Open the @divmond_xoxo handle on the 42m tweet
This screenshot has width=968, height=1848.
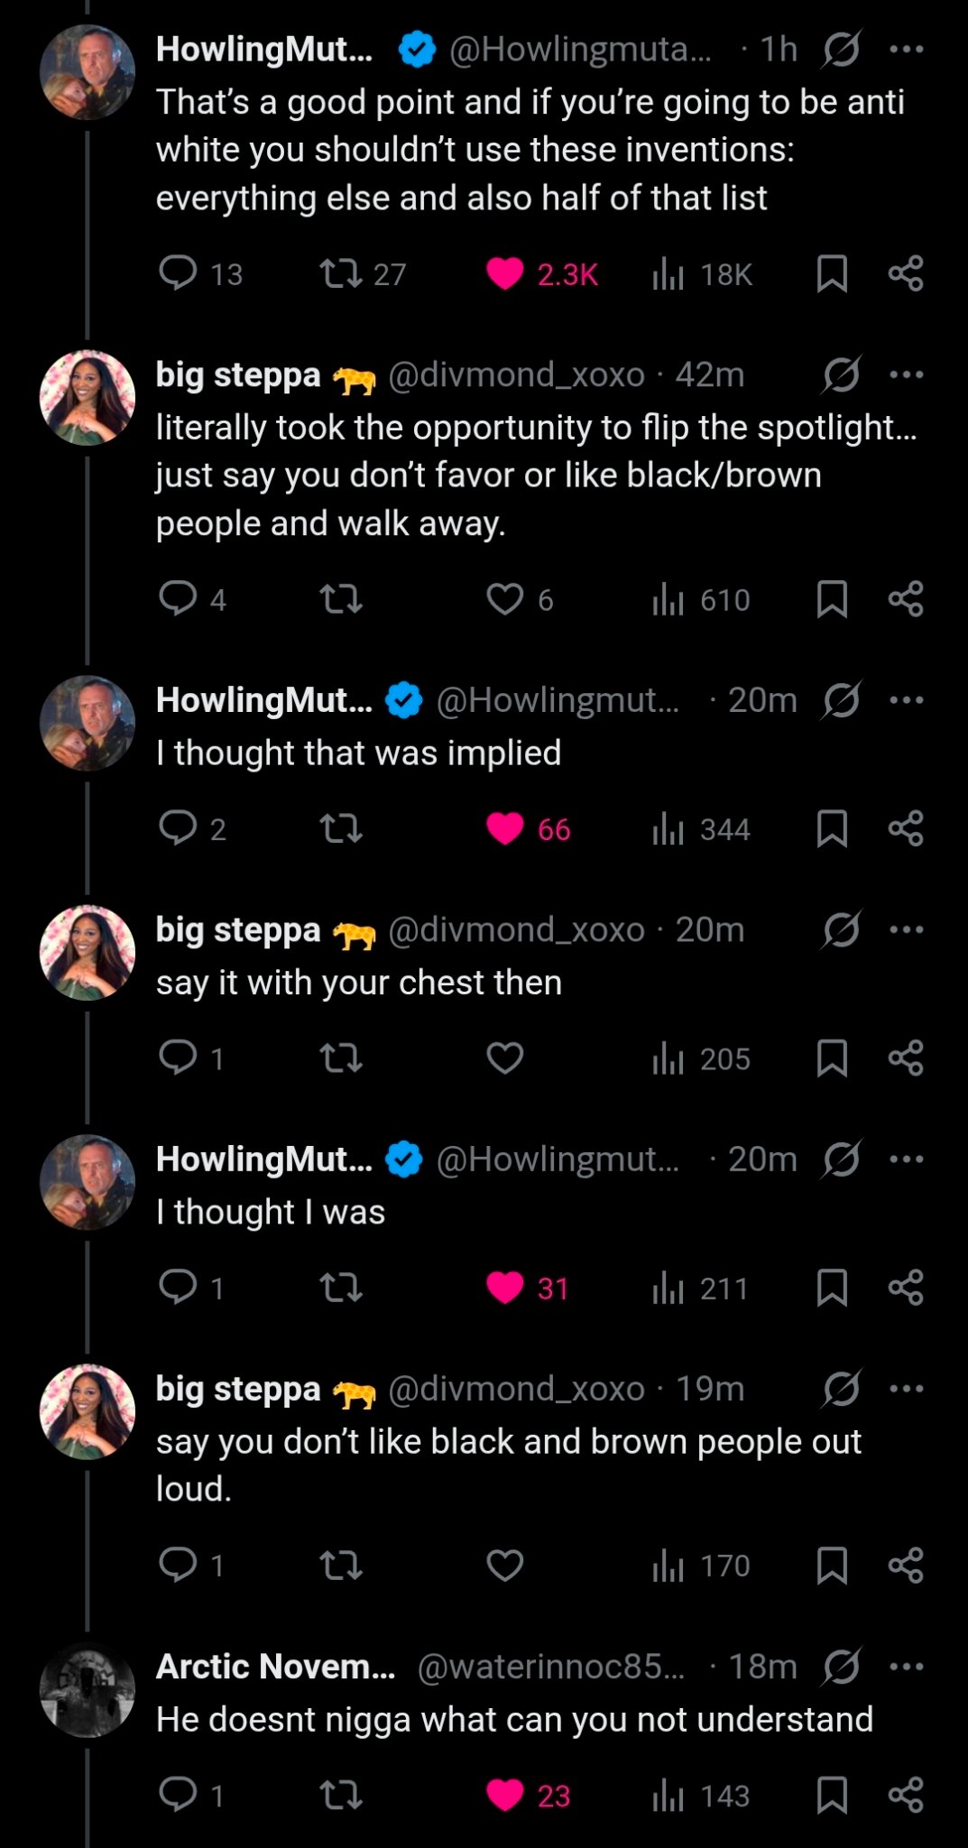click(x=516, y=374)
